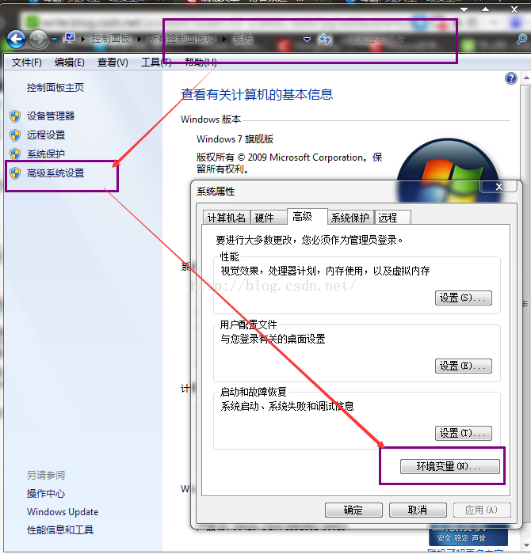
Task: Click the forward navigation arrow
Action: (x=38, y=40)
